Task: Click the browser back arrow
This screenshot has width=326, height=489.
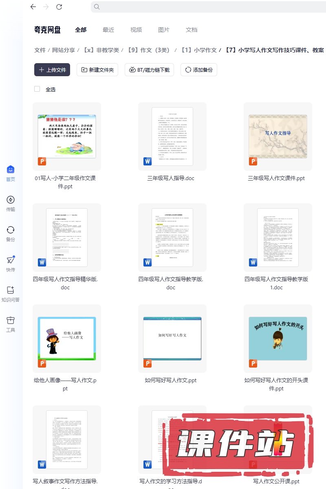Action: tap(33, 7)
